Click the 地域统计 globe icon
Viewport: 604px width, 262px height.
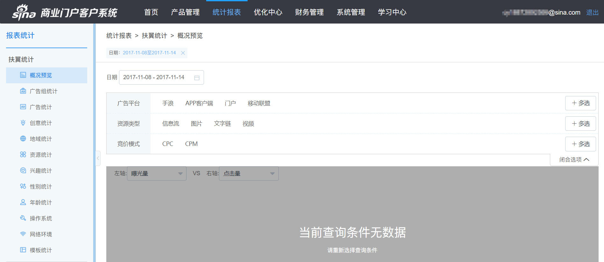(x=23, y=139)
